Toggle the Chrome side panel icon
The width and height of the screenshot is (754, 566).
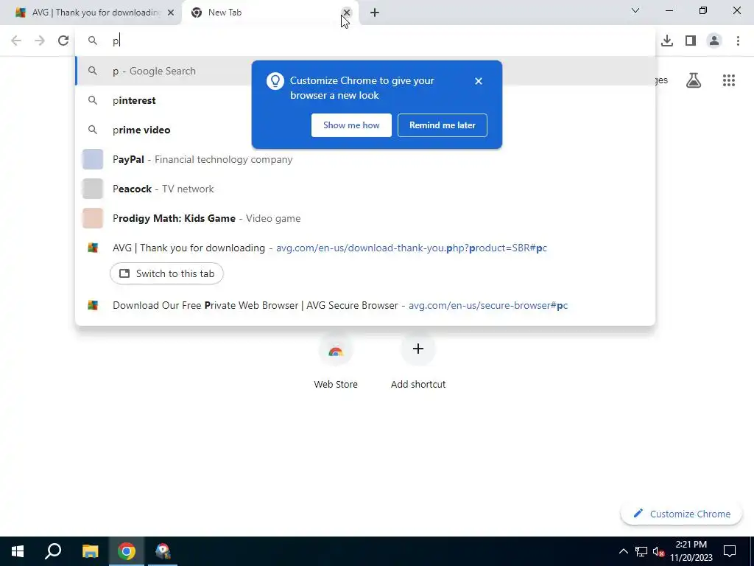click(x=691, y=41)
